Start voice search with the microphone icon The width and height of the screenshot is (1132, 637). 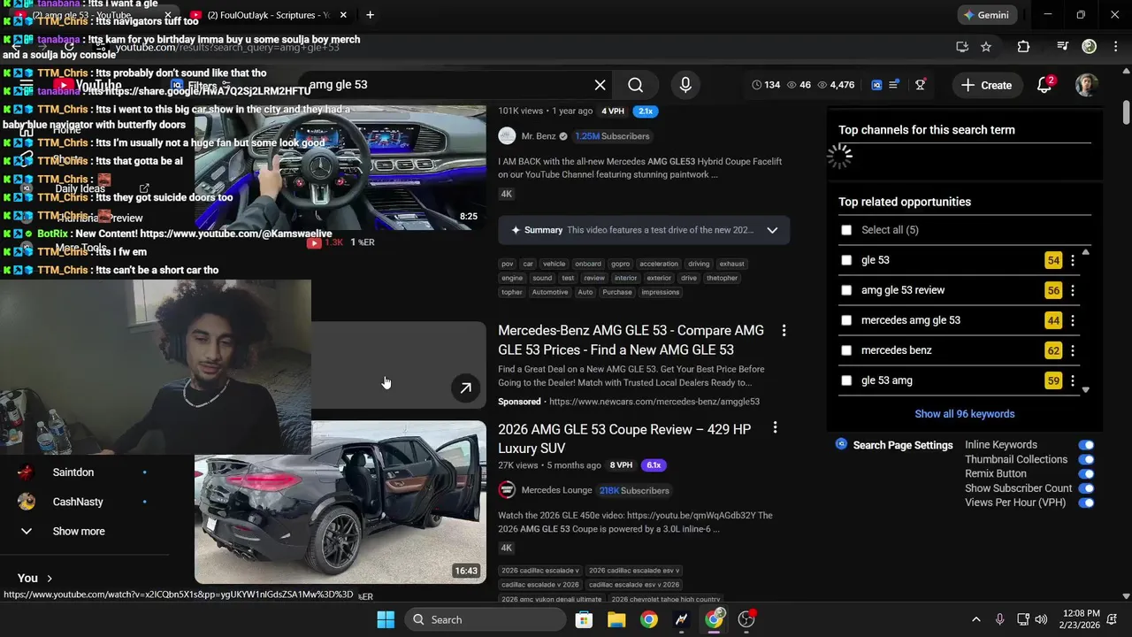(x=685, y=85)
